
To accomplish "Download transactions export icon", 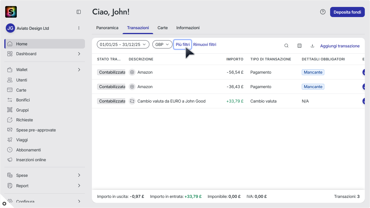I will [x=312, y=46].
